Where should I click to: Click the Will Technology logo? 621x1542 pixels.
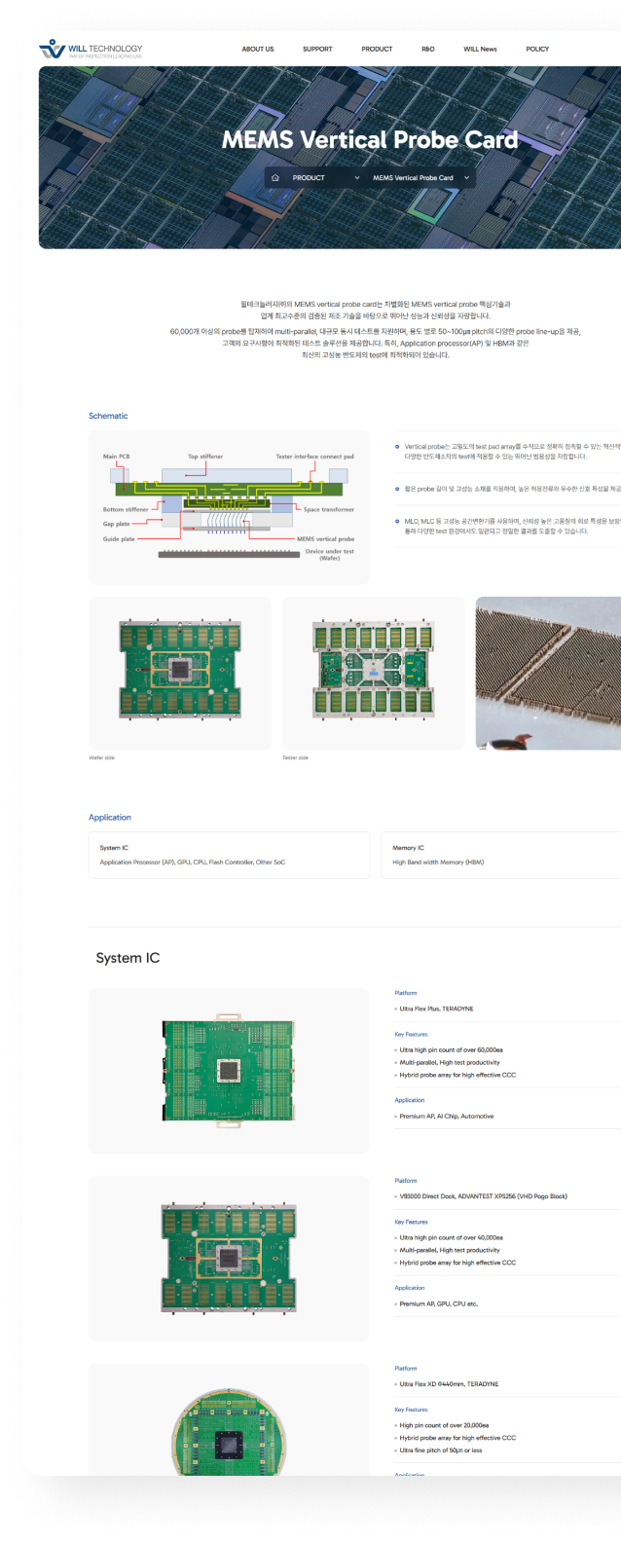pyautogui.click(x=91, y=50)
